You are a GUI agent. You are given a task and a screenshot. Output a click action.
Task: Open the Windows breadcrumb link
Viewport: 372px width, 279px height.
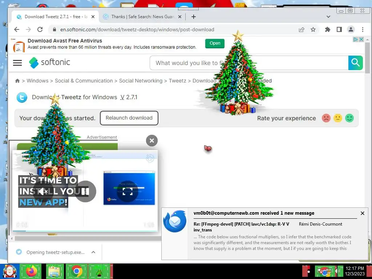37,81
